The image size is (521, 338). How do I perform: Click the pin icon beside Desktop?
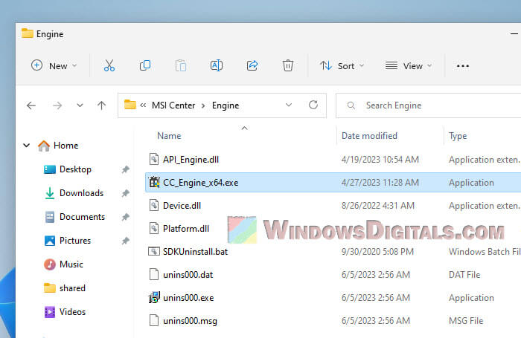125,169
